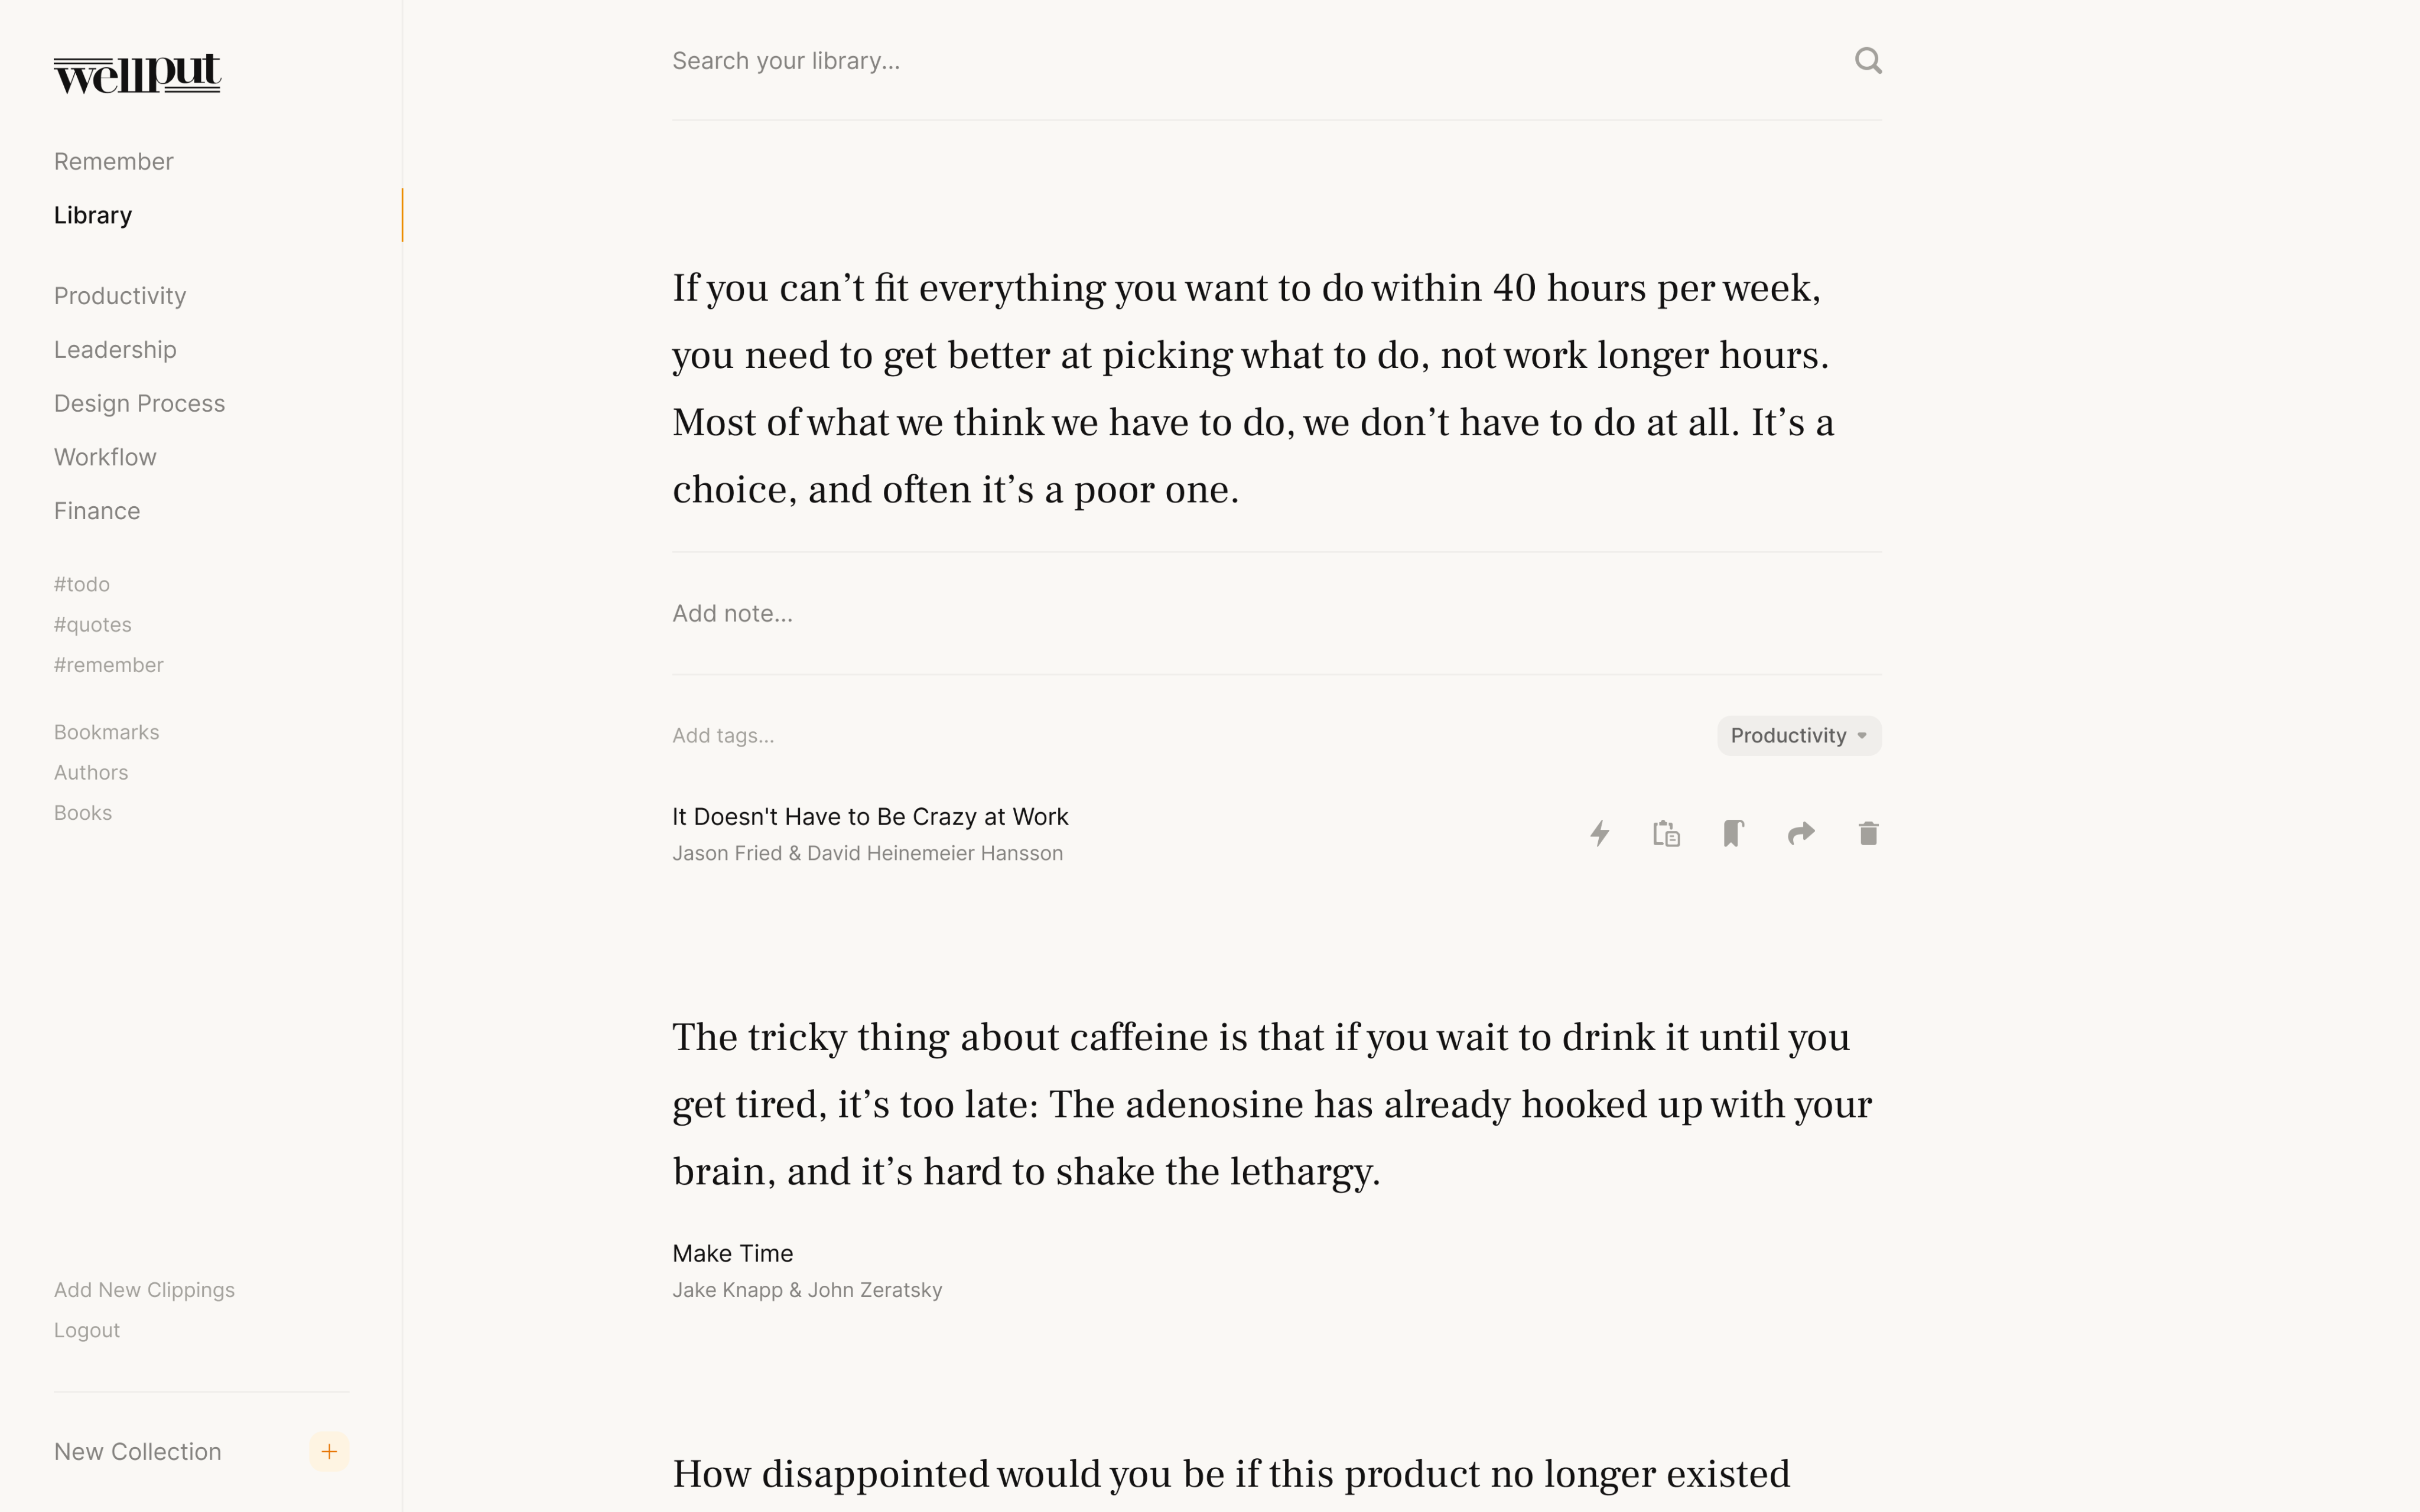
Task: Click the plus icon beside New Collection
Action: 329,1451
